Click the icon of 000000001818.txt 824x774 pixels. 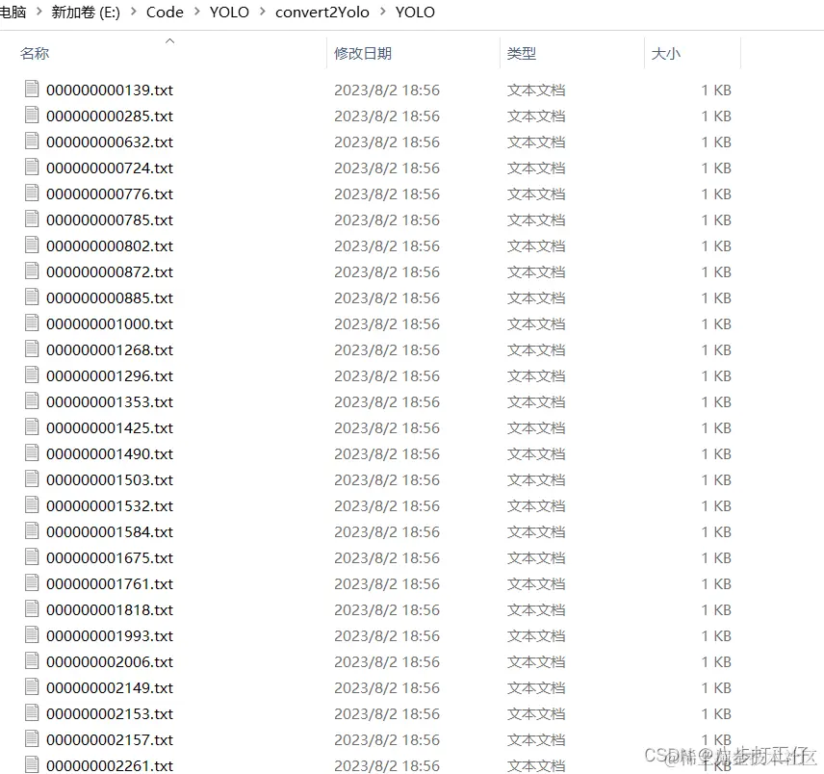click(x=32, y=609)
